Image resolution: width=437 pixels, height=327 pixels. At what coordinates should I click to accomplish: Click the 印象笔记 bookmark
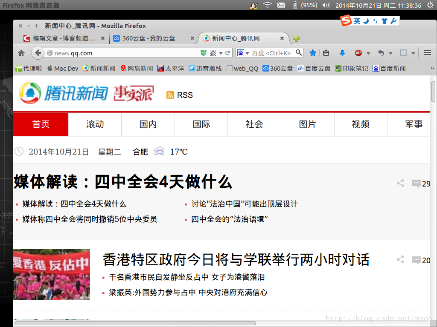pyautogui.click(x=352, y=69)
